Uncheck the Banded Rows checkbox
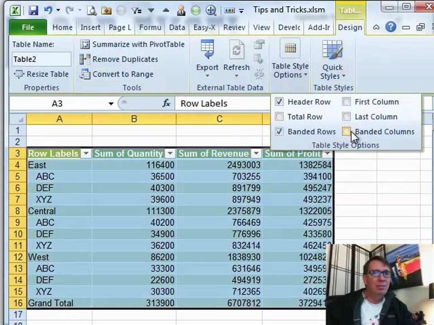The height and width of the screenshot is (325, 434). click(279, 131)
